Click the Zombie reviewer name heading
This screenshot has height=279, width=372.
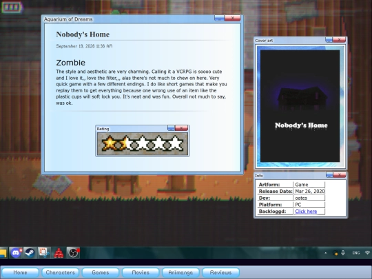70,63
